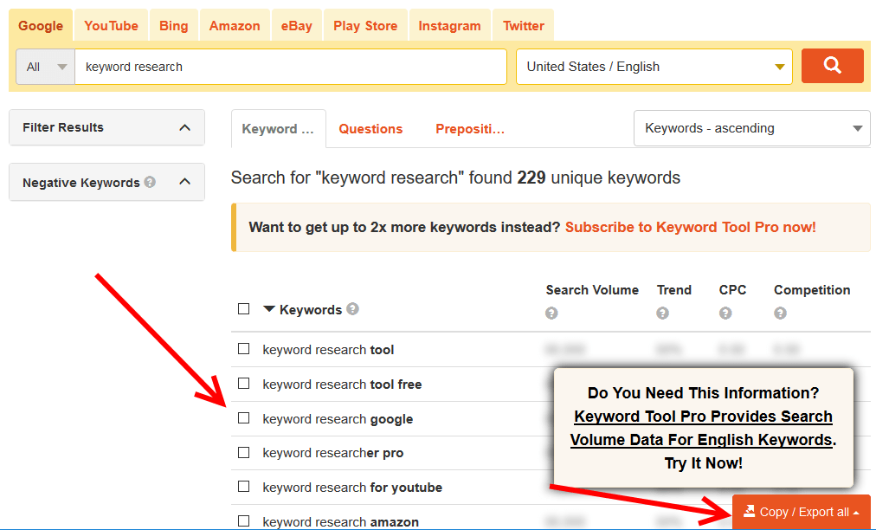The height and width of the screenshot is (530, 876).
Task: Open the 'All' search type dropdown
Action: 46,67
